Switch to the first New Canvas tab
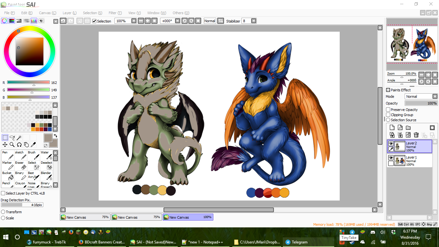The width and height of the screenshot is (439, 247). pos(85,217)
